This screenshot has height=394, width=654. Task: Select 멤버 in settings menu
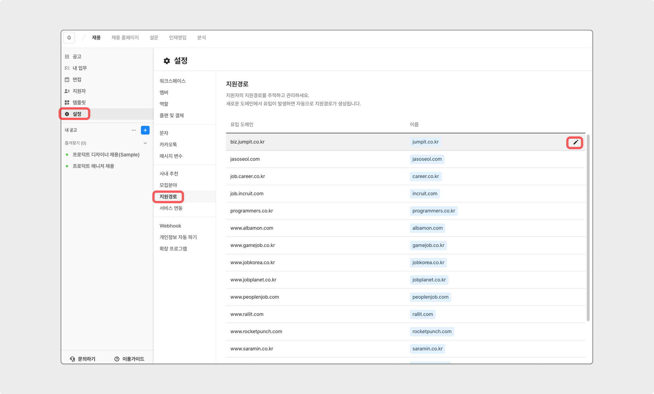click(x=164, y=93)
